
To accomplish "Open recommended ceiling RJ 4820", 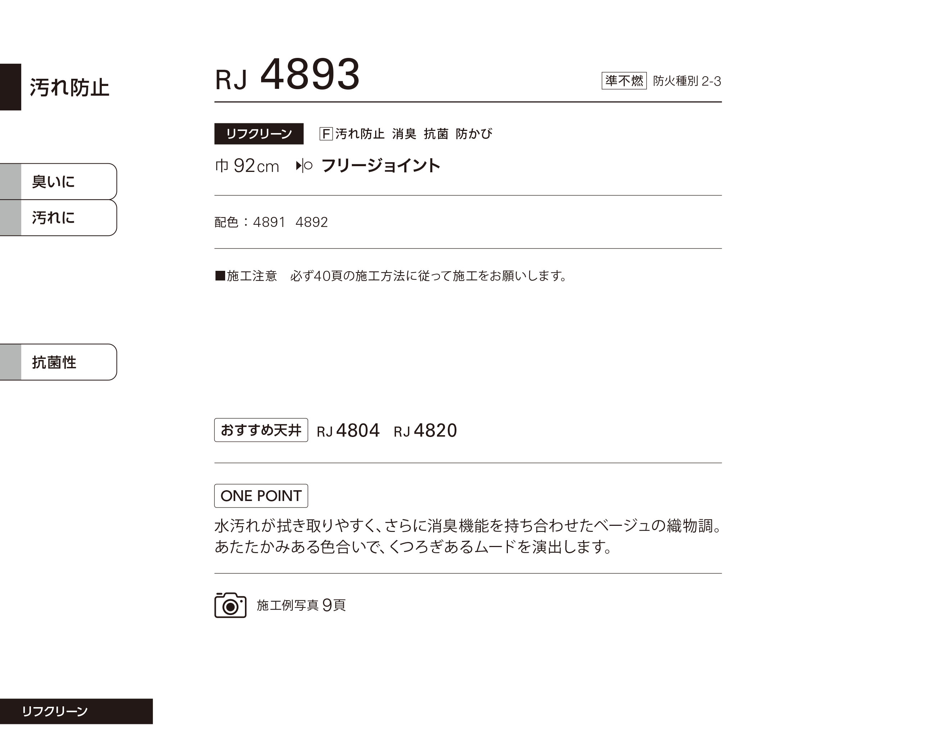I will pos(425,431).
